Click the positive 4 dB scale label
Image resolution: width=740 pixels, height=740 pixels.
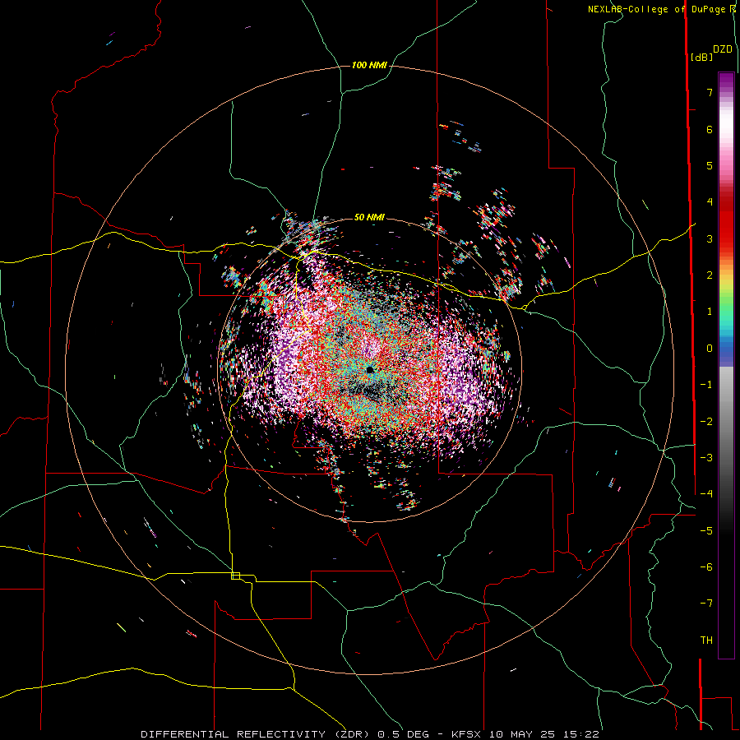(710, 202)
